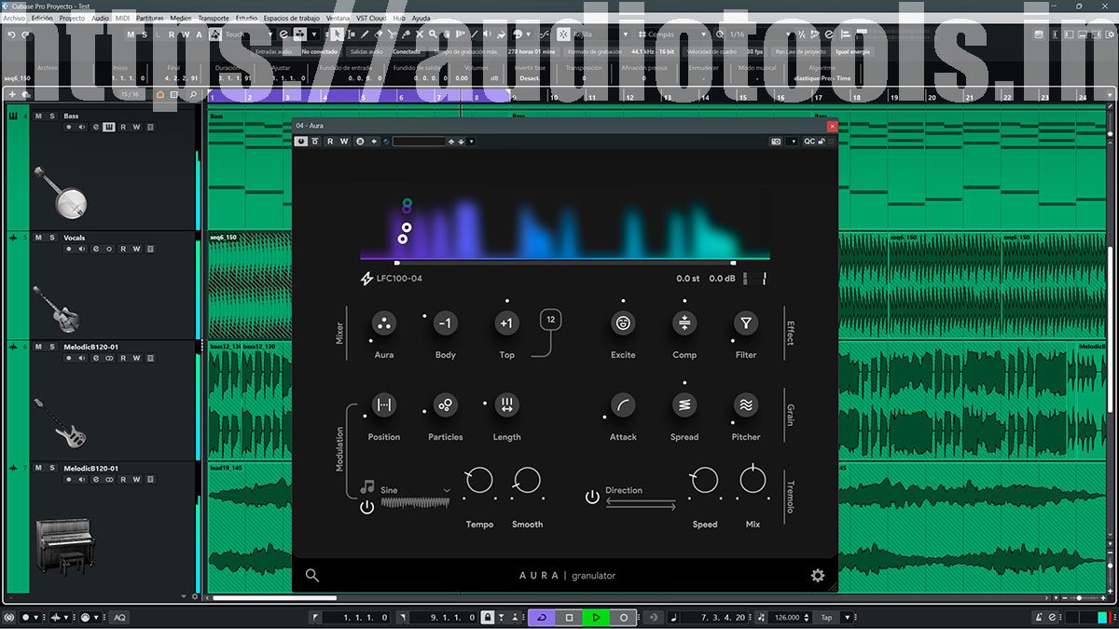Click the Redo arrow in Cubase toolbar
Image resolution: width=1119 pixels, height=629 pixels.
(26, 34)
